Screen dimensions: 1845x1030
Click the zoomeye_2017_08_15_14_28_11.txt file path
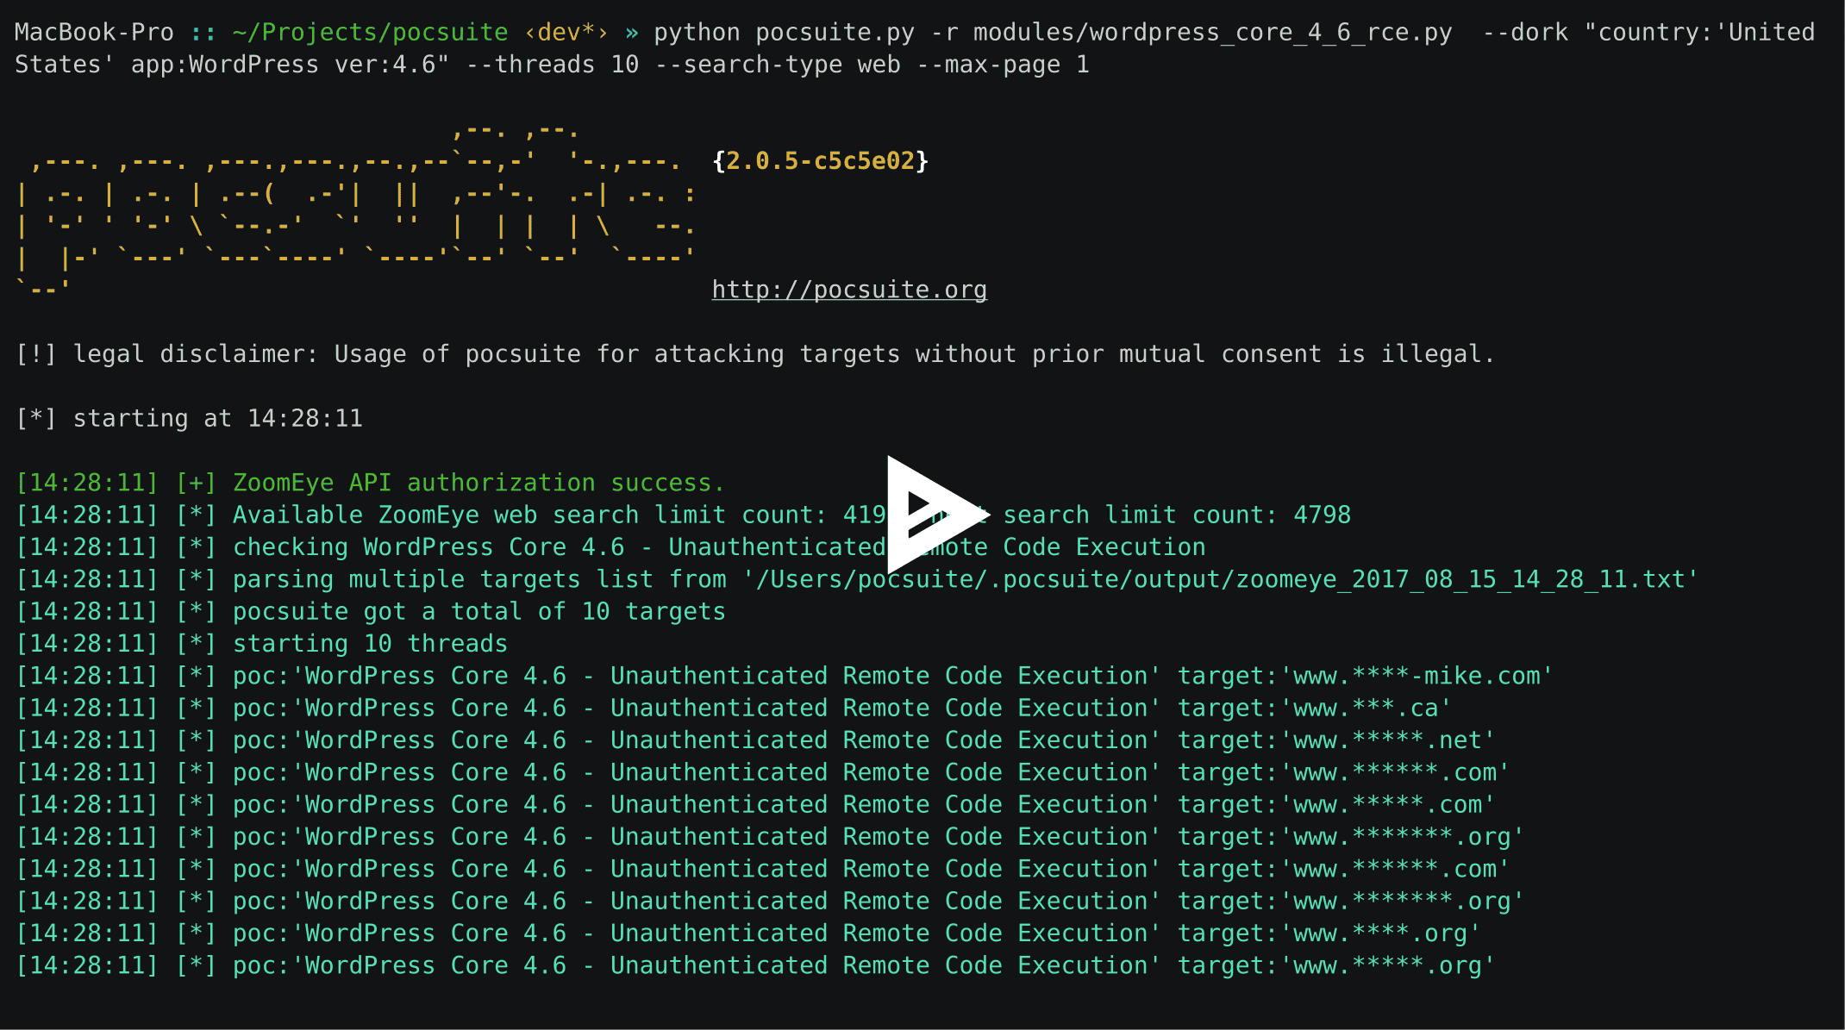(x=1220, y=579)
